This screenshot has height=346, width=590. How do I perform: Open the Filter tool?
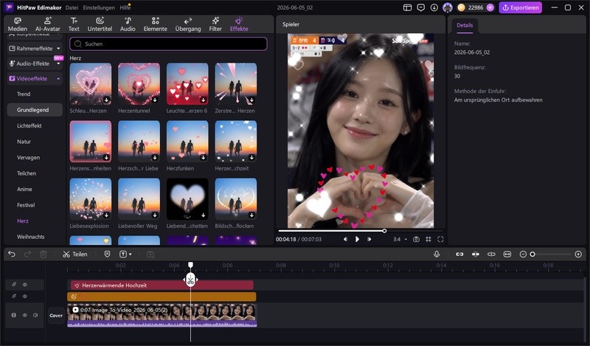click(x=215, y=24)
